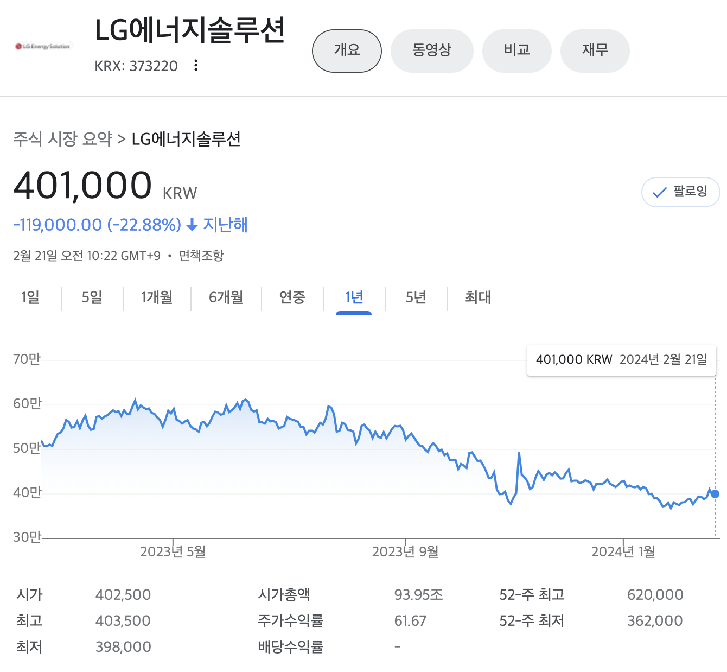Click the 시가 value 402,500
Image resolution: width=727 pixels, height=672 pixels.
click(x=123, y=595)
